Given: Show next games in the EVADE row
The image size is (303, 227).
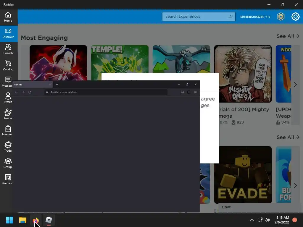Looking at the screenshot, I should pos(295,186).
